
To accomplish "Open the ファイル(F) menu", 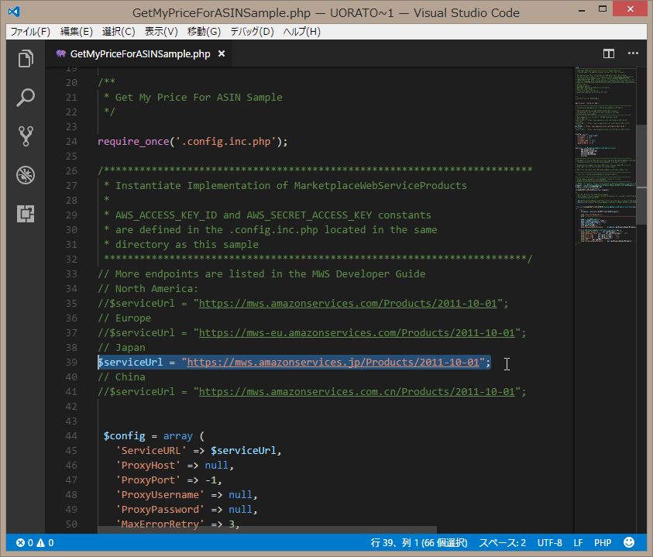I will point(30,32).
